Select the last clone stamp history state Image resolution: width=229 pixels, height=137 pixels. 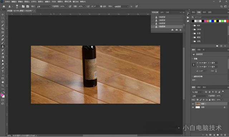pos(167,27)
